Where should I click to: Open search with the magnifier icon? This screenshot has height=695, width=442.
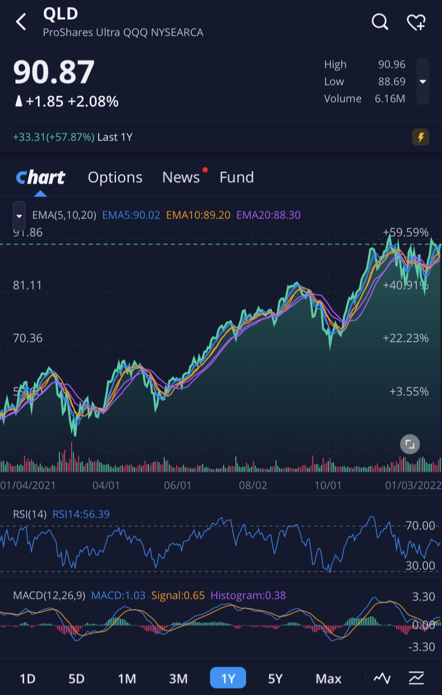[380, 22]
